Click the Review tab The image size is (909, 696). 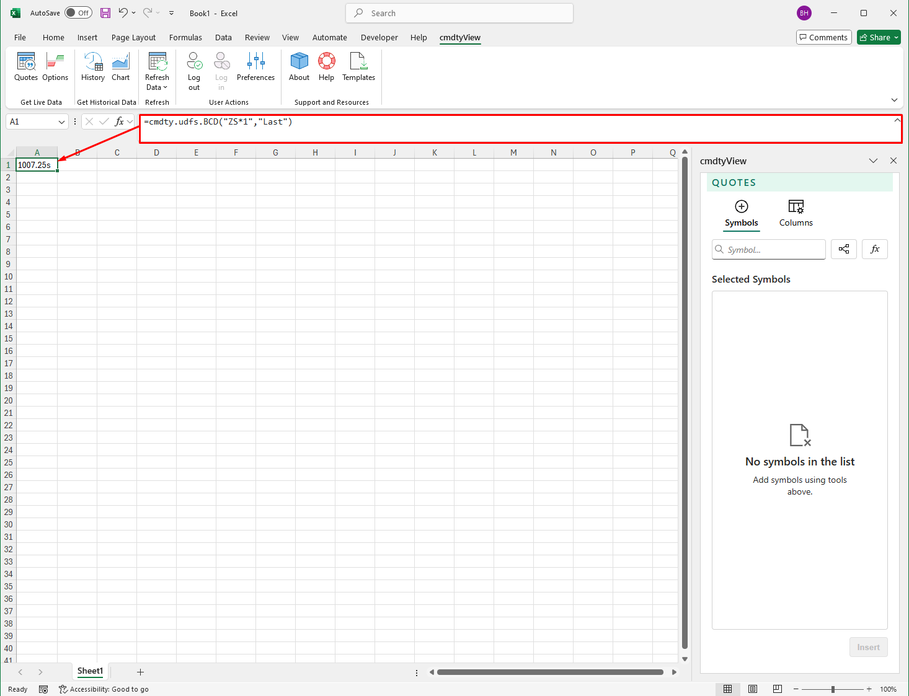(x=257, y=37)
